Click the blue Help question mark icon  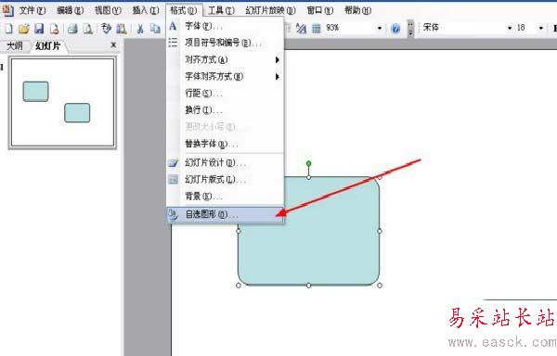click(395, 29)
